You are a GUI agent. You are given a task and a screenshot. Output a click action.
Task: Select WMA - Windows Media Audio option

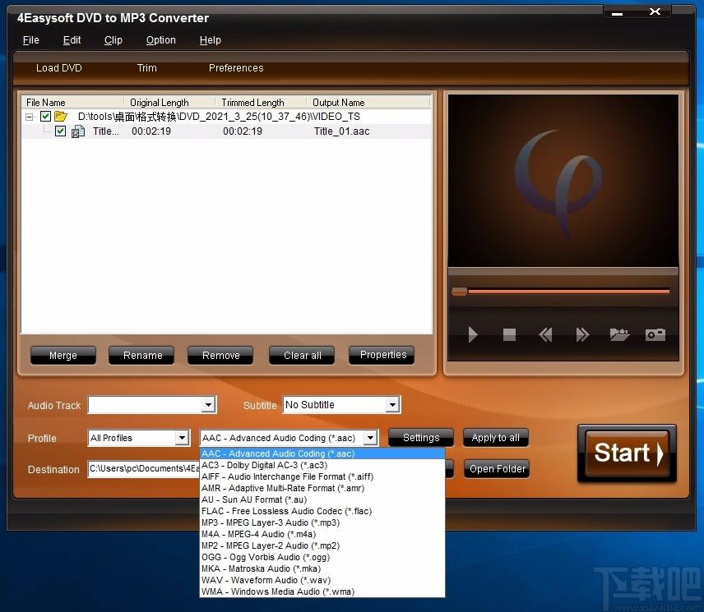click(322, 591)
